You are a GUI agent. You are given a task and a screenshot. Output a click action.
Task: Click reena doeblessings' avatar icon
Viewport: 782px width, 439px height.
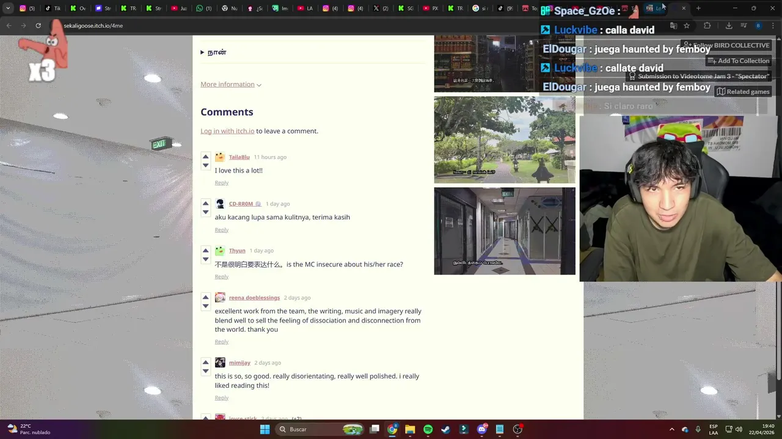click(220, 298)
